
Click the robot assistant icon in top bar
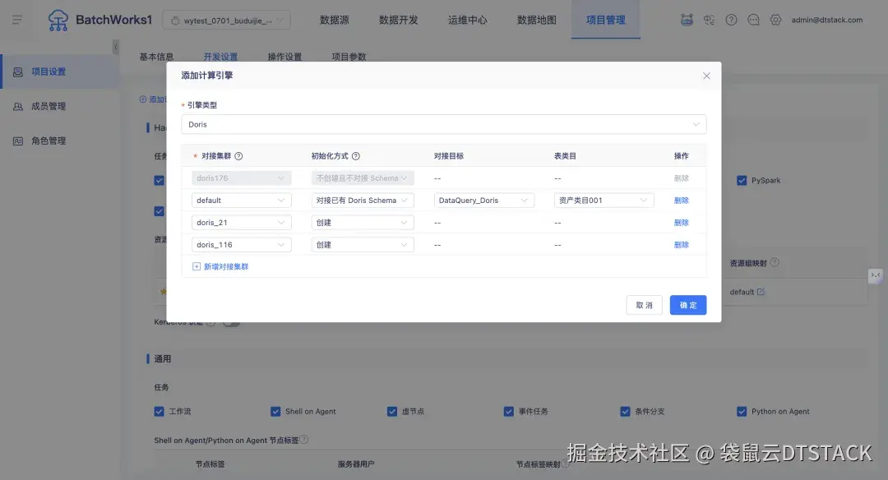coord(687,20)
